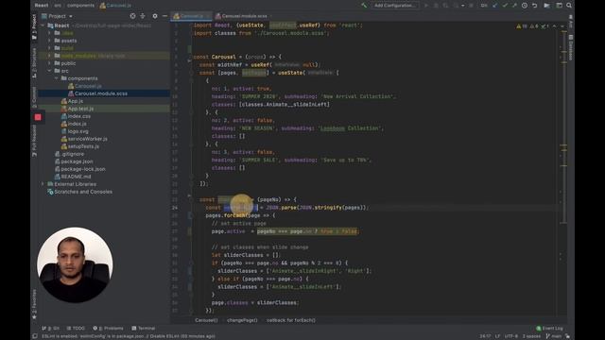Open the Event Log button
This screenshot has height=340, width=605.
549,328
